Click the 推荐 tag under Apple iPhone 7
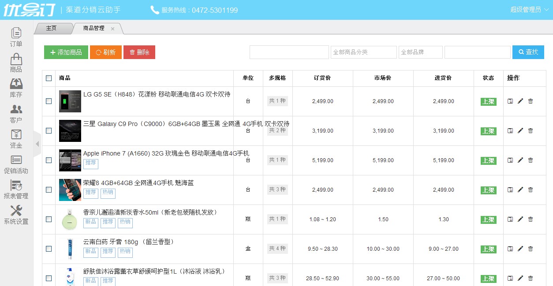 click(x=91, y=163)
